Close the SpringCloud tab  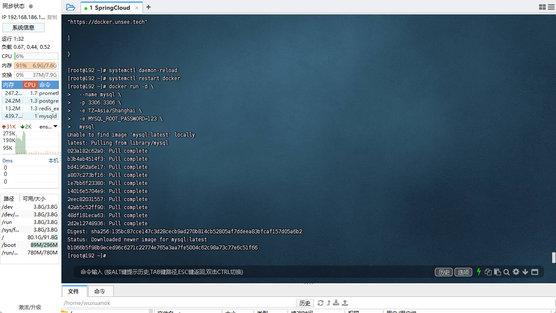(137, 8)
